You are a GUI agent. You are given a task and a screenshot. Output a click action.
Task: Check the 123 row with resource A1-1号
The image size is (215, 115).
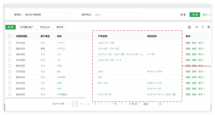click(9, 54)
